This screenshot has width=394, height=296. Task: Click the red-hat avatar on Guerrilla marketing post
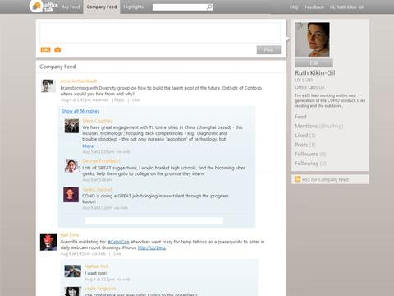coord(48,242)
